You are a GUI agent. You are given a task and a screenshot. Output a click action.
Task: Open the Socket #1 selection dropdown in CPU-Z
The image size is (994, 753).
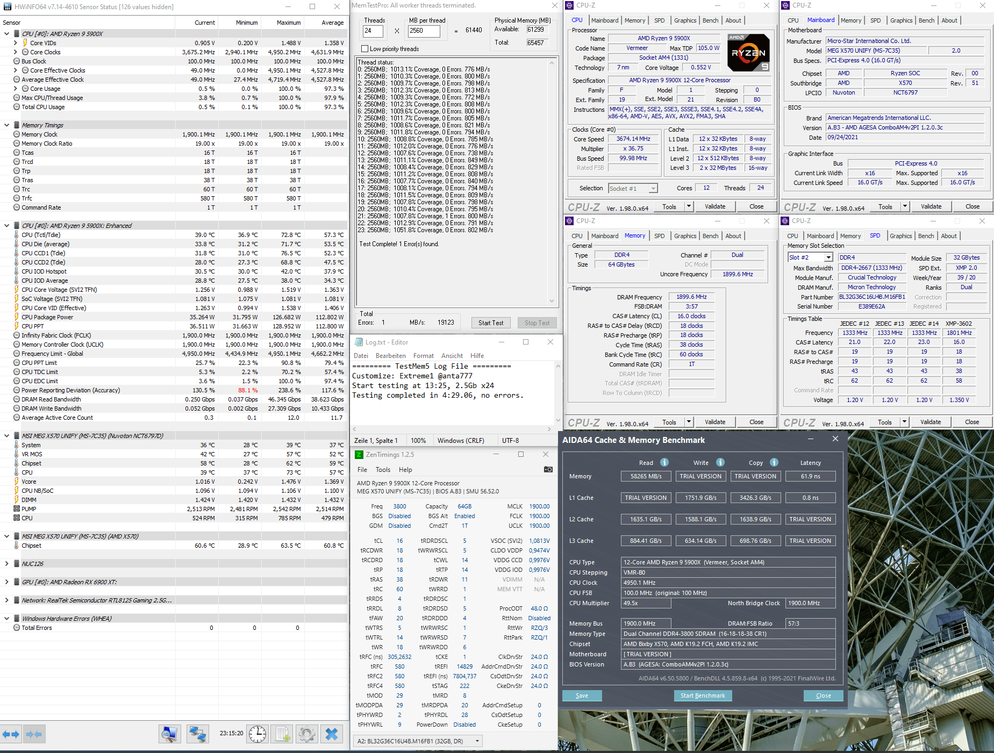point(633,188)
